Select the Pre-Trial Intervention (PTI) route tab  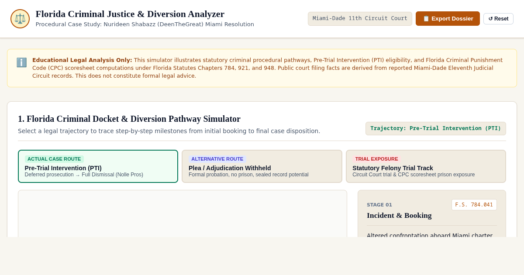click(x=98, y=166)
